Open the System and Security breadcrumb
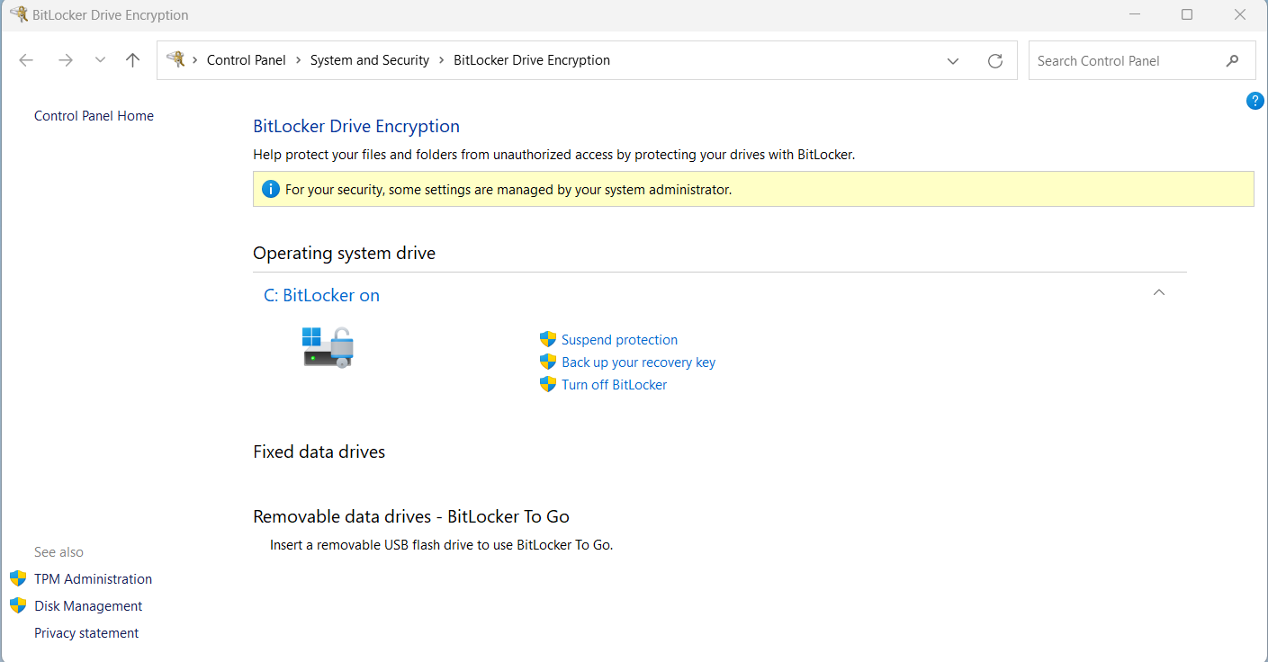Image resolution: width=1268 pixels, height=662 pixels. tap(370, 60)
